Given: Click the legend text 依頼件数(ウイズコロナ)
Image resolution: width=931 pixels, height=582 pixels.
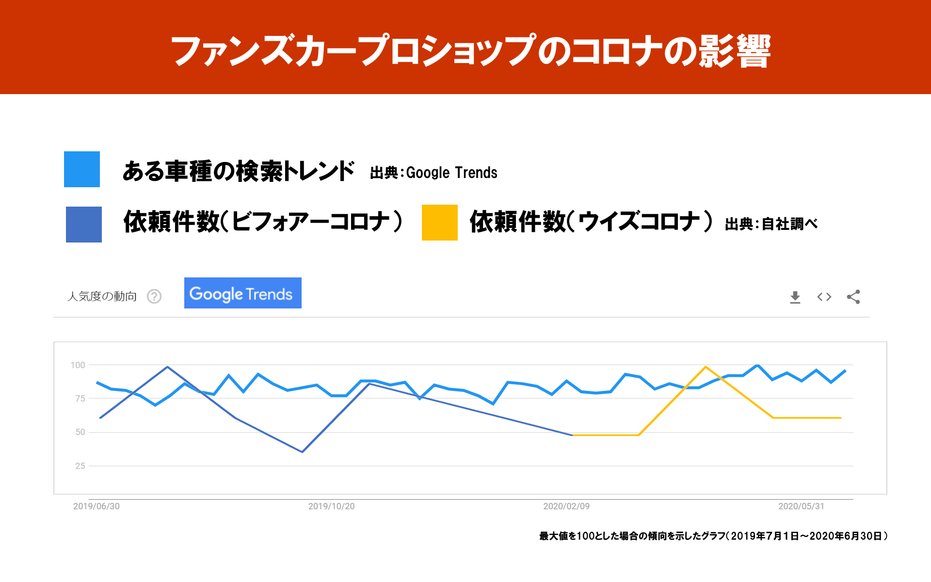Looking at the screenshot, I should [x=591, y=222].
